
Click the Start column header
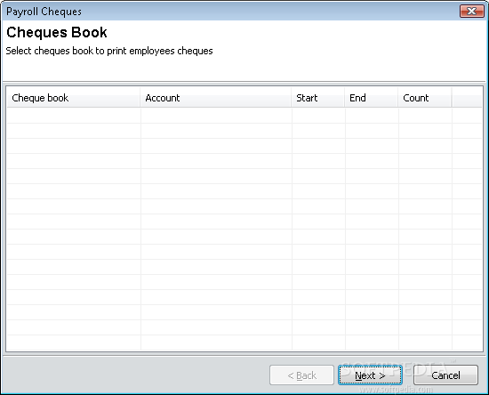[318, 98]
